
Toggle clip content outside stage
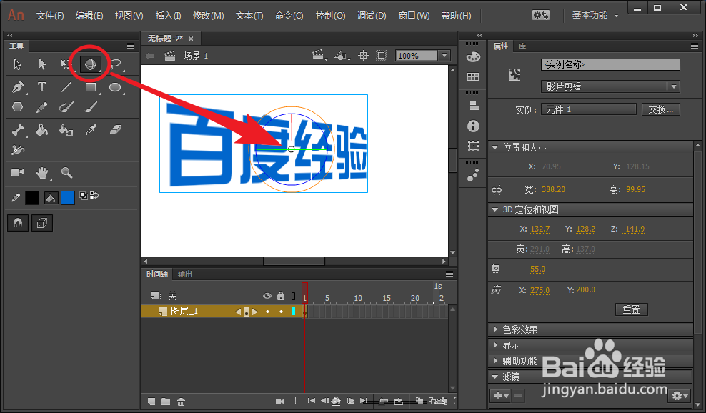[x=382, y=56]
